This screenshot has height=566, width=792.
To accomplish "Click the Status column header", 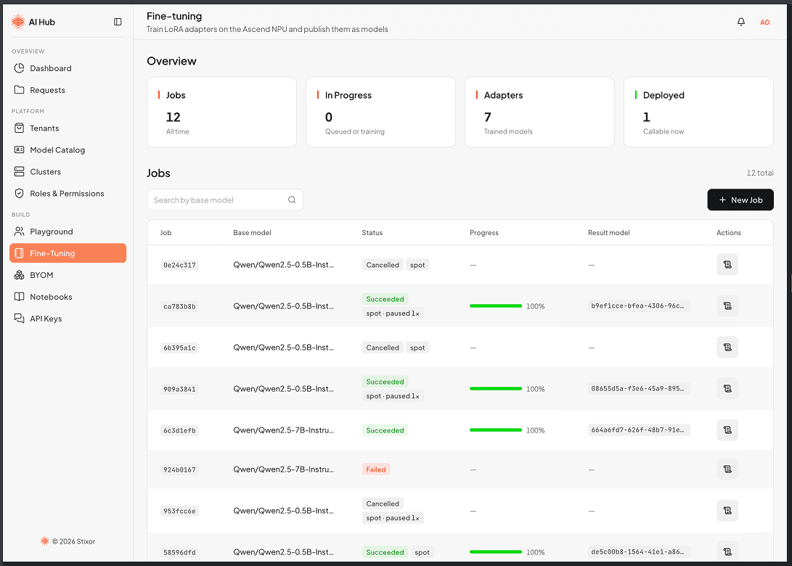I will tap(372, 233).
